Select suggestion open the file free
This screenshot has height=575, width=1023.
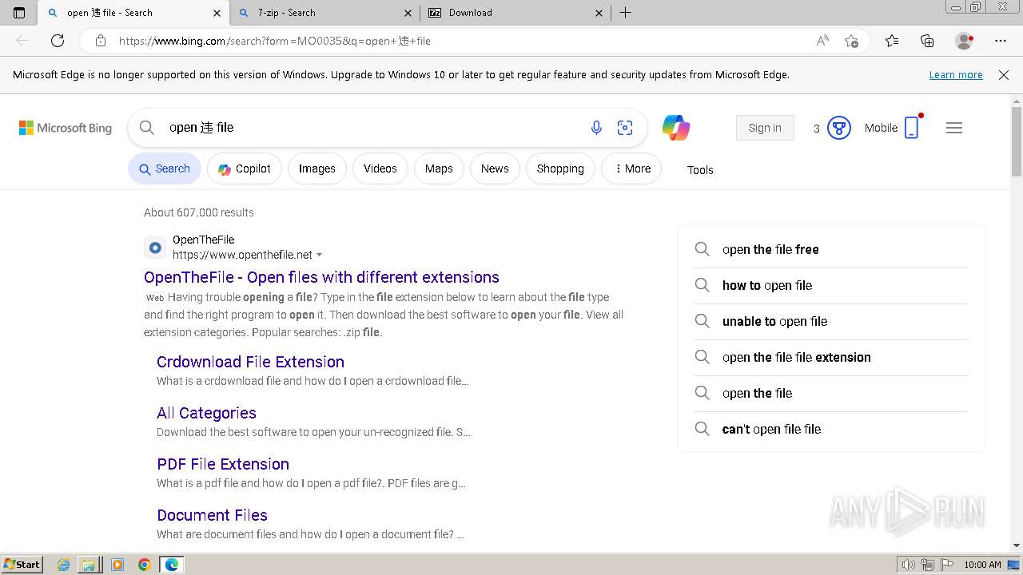pyautogui.click(x=831, y=249)
